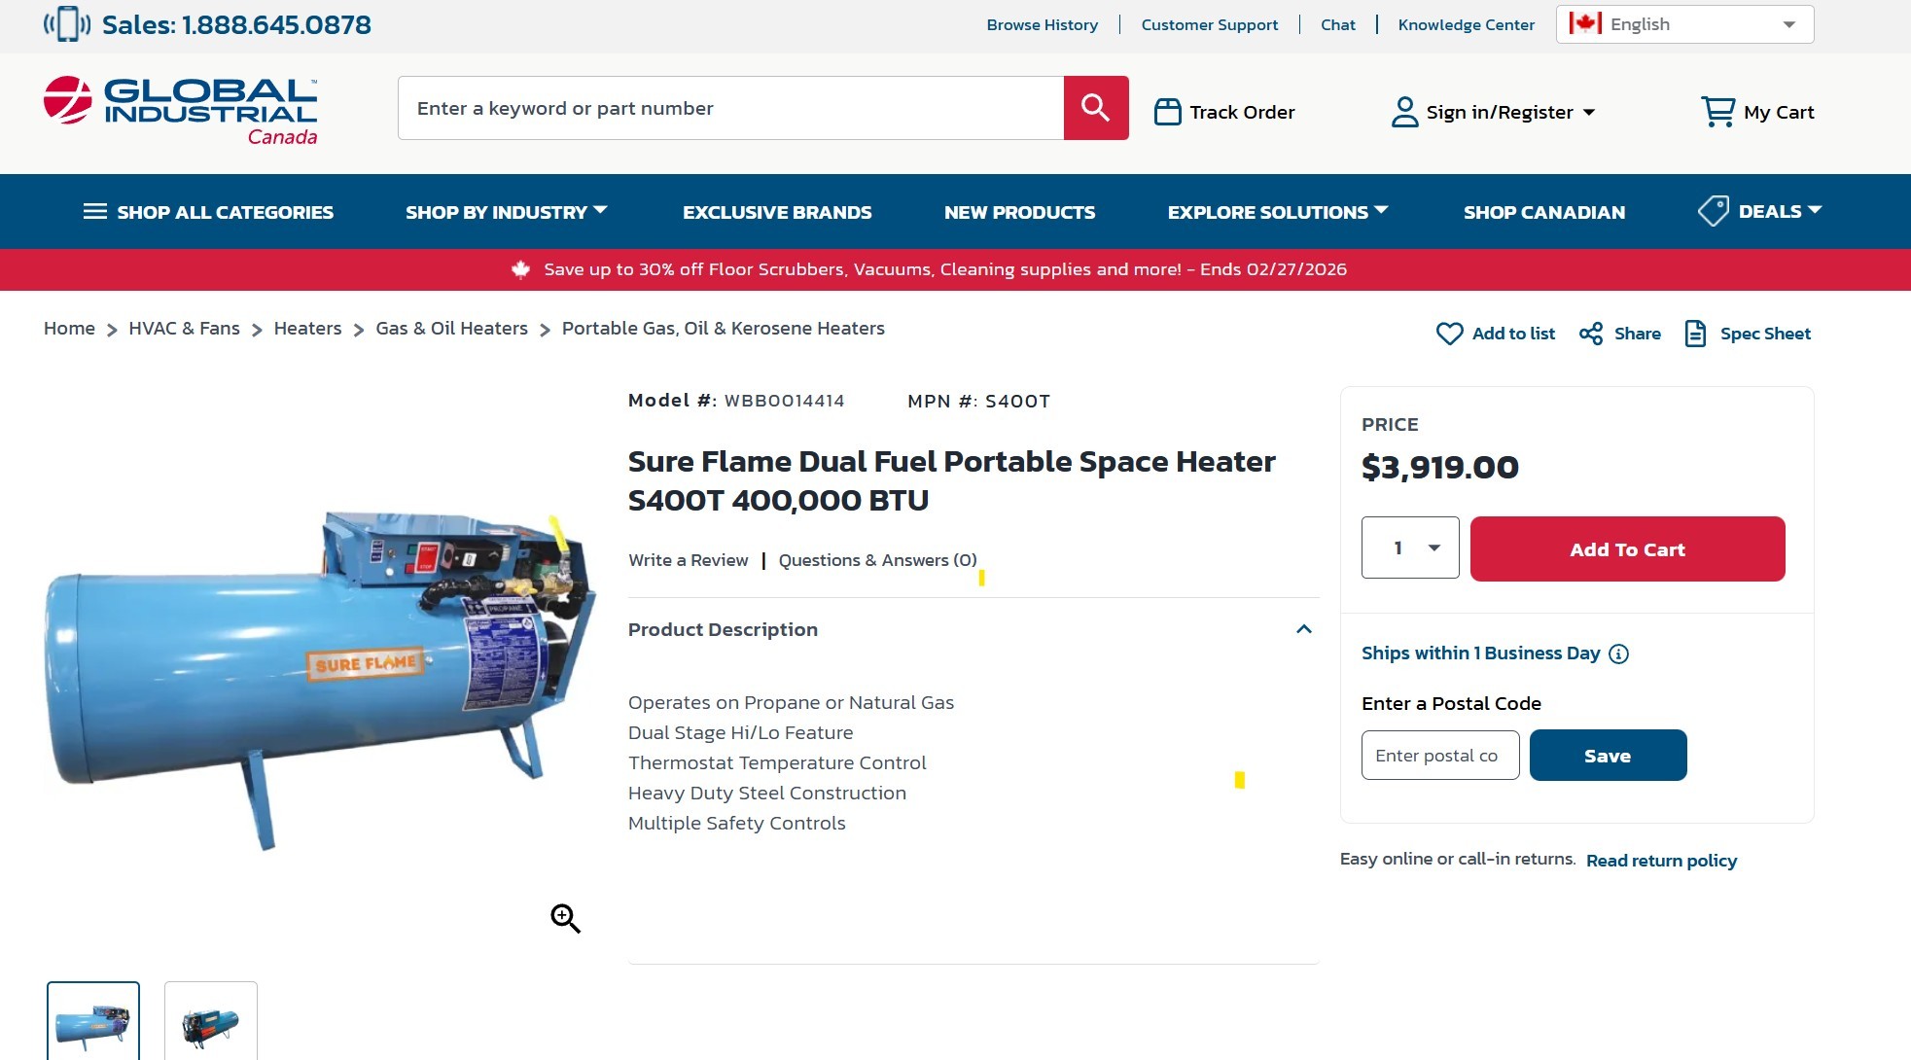Collapse the Product Description section
Viewport: 1911px width, 1060px height.
[x=1304, y=629]
